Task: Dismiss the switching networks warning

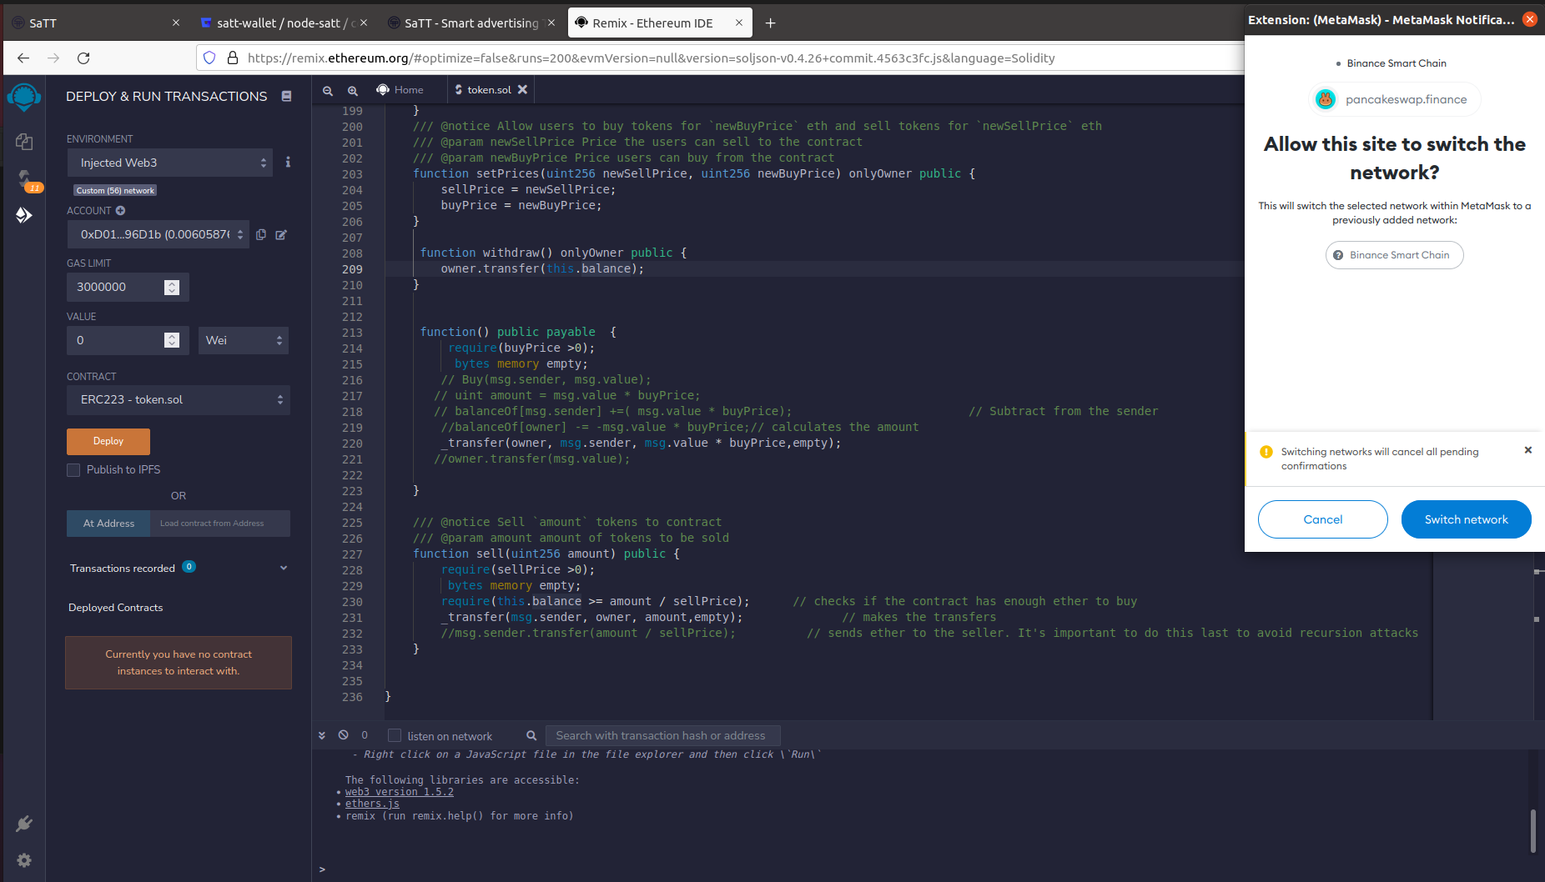Action: coord(1528,450)
